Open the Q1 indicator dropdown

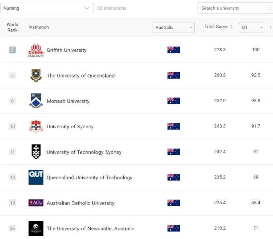tap(252, 27)
